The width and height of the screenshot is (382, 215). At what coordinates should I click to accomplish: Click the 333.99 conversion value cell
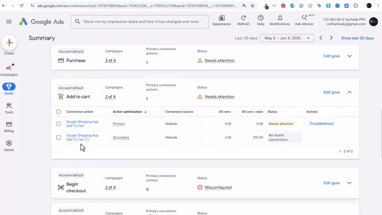(258, 137)
